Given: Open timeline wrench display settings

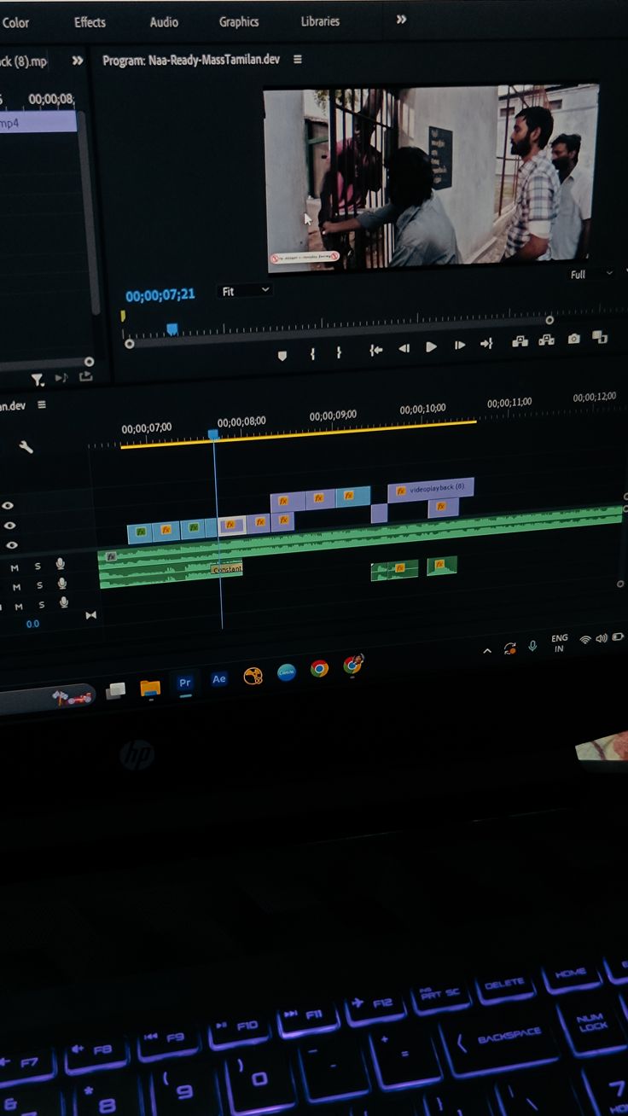Looking at the screenshot, I should point(26,446).
